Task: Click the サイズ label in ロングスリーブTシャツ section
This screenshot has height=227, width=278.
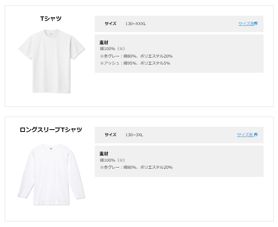Action: (110, 135)
